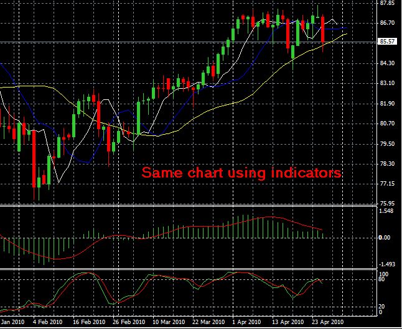This screenshot has width=402, height=329.
Task: Click the stochastic scale label 100
Action: click(383, 273)
